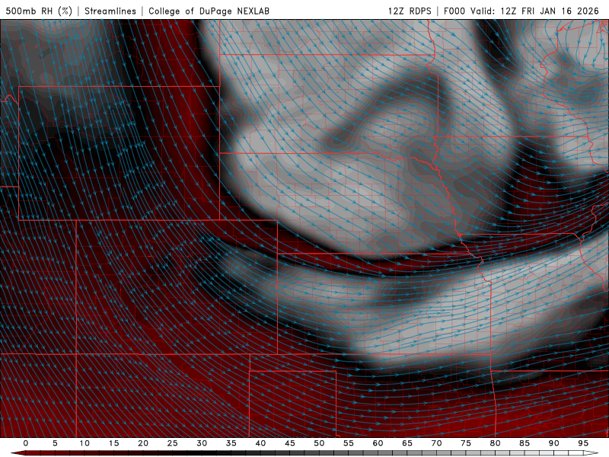The height and width of the screenshot is (457, 609).
Task: Click the '12Z RDPS' model label
Action: tap(410, 11)
